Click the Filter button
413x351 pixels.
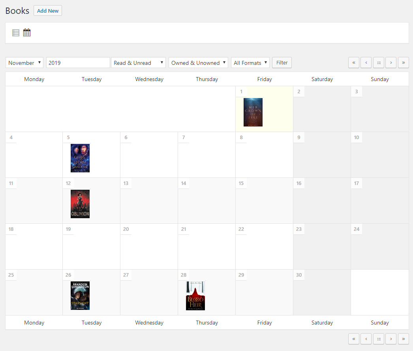click(282, 63)
